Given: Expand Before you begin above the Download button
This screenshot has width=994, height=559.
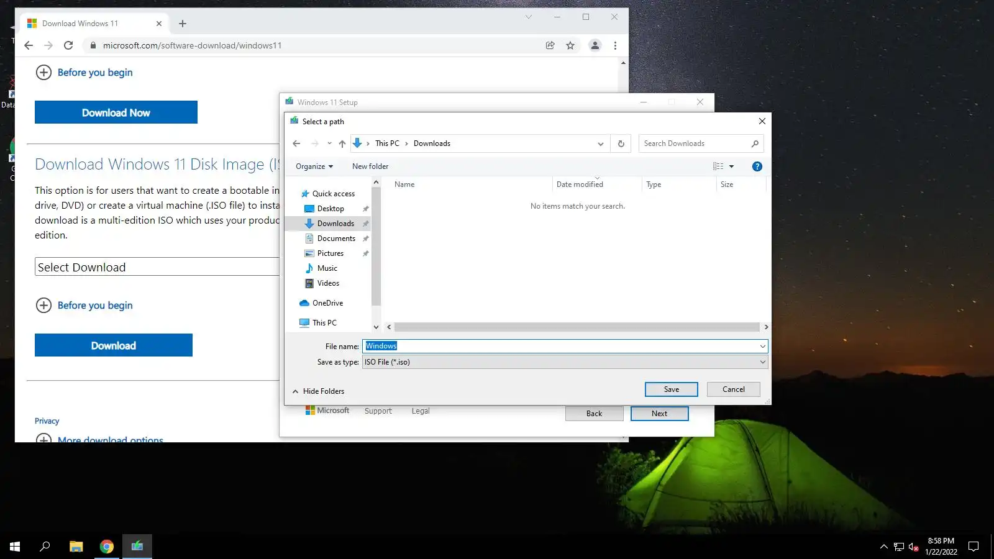Looking at the screenshot, I should pos(84,306).
